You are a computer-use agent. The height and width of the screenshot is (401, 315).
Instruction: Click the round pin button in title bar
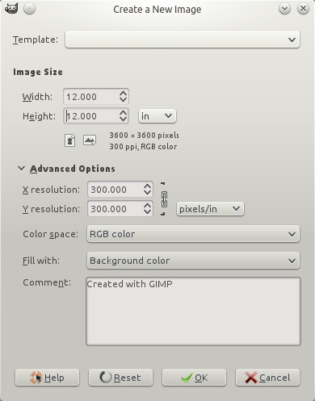point(29,9)
